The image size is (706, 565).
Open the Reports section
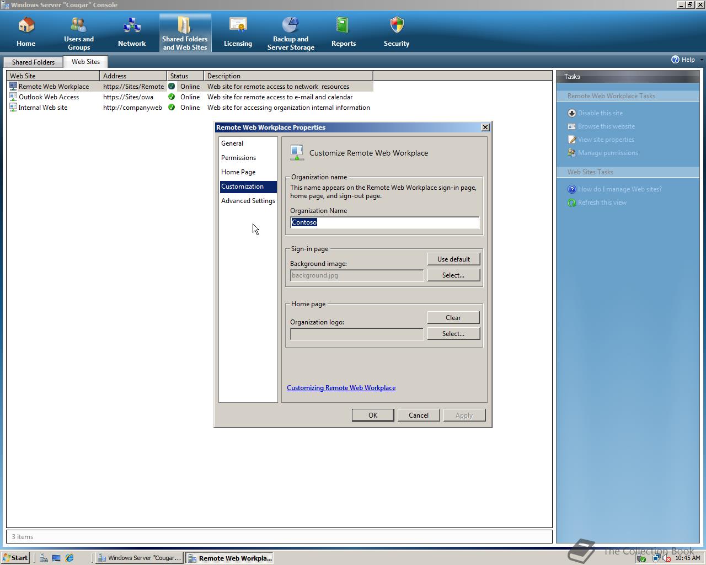point(344,32)
